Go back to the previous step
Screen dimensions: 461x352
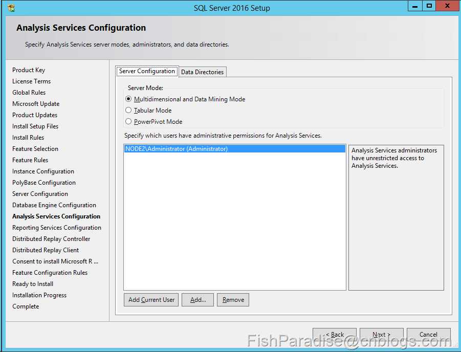point(335,335)
